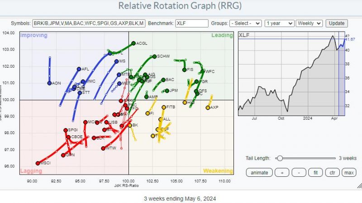The width and height of the screenshot is (362, 203).
Task: Click the BLK data point
Action: pos(94,138)
